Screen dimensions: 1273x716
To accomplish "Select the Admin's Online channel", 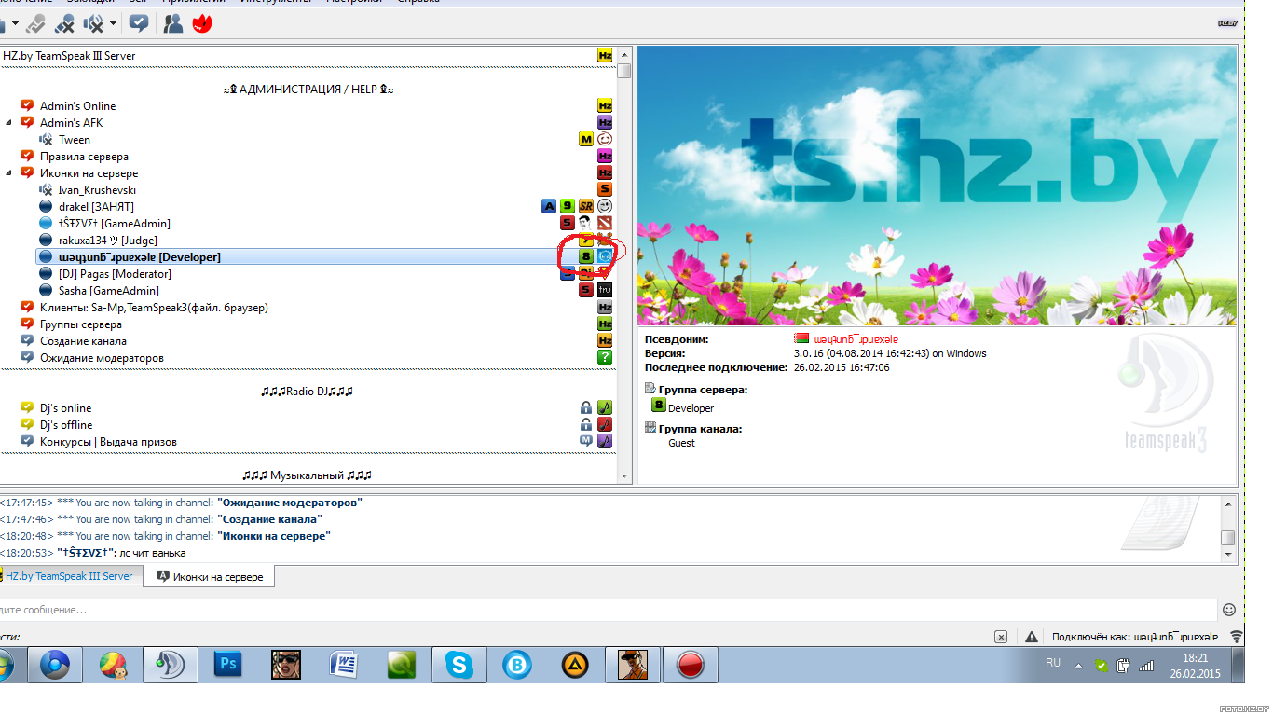I will [x=77, y=106].
